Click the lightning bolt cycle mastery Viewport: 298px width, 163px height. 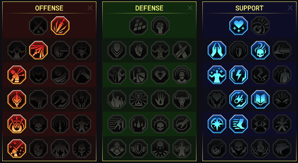[239, 75]
